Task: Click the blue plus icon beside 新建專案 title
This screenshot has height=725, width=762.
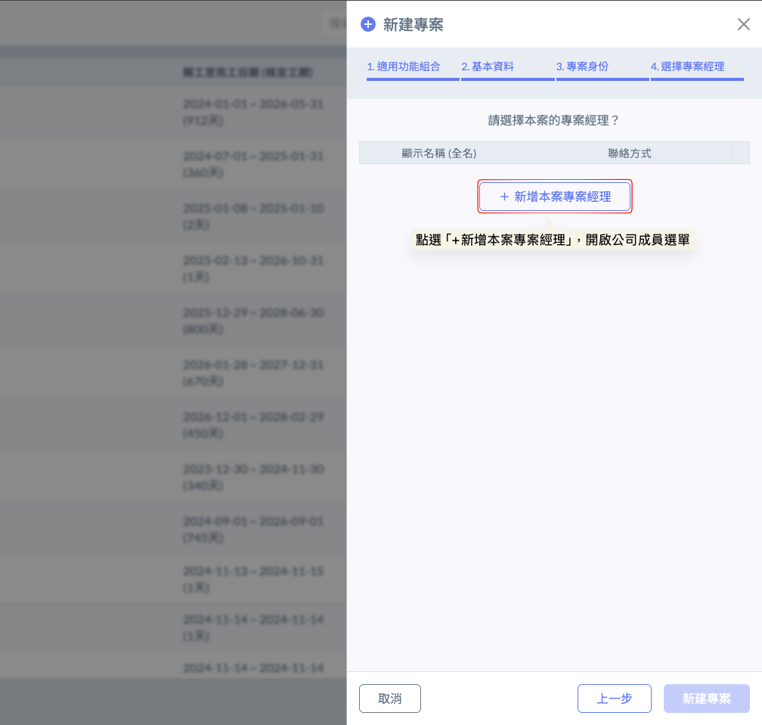Action: click(368, 25)
